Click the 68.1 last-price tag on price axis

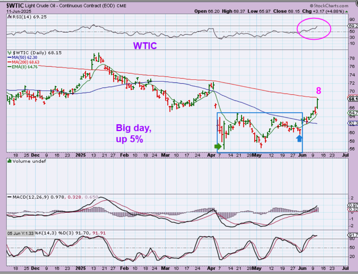coord(353,99)
